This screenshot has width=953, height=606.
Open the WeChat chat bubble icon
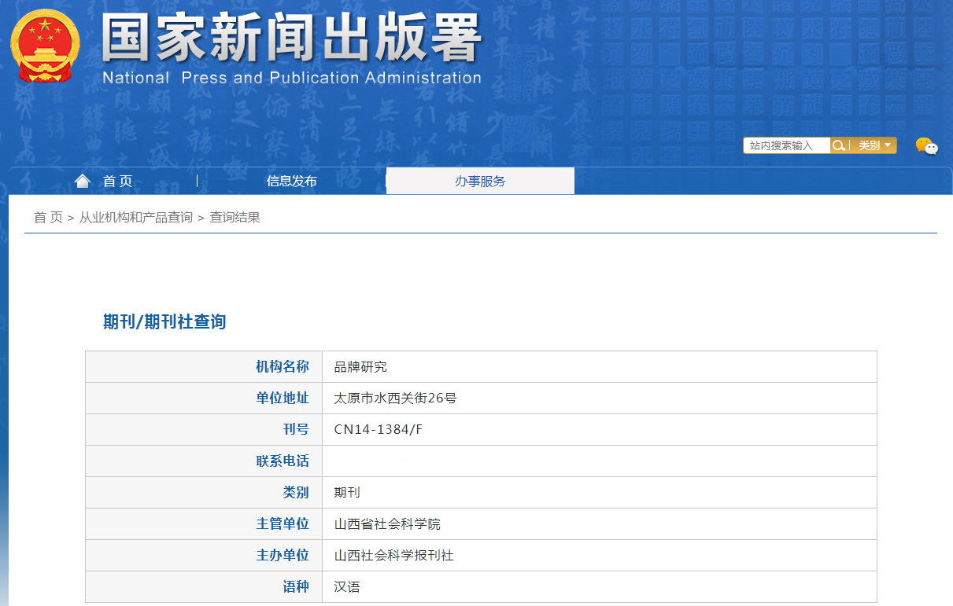point(926,146)
